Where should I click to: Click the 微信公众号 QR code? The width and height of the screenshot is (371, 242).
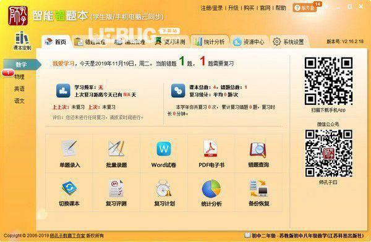pyautogui.click(x=328, y=153)
